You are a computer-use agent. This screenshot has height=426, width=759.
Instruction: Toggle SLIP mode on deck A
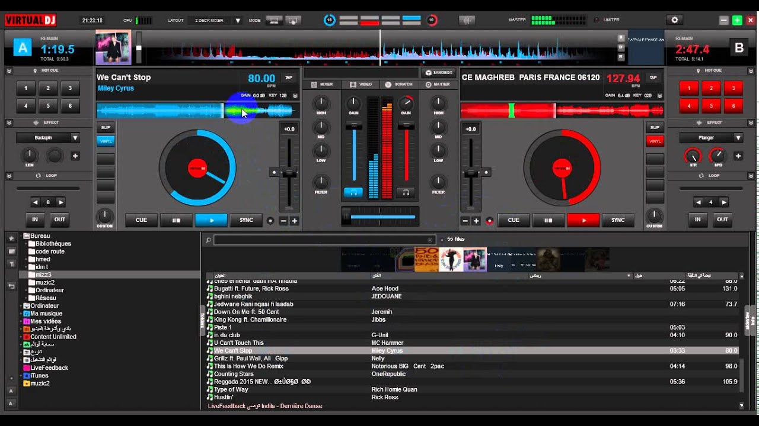tap(106, 127)
